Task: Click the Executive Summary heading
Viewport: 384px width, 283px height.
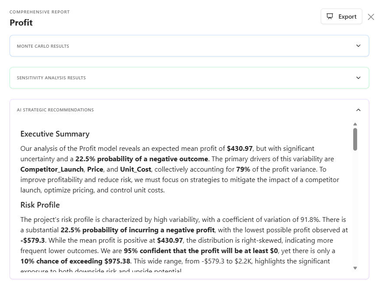Action: [x=55, y=134]
